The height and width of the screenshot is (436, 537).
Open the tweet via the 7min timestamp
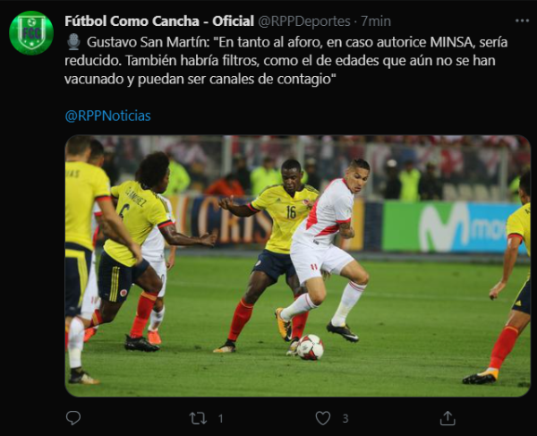(x=376, y=21)
